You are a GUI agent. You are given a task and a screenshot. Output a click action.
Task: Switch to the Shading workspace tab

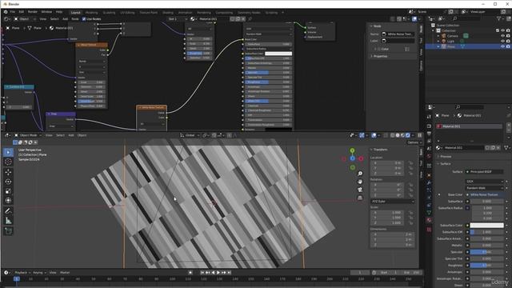click(168, 13)
